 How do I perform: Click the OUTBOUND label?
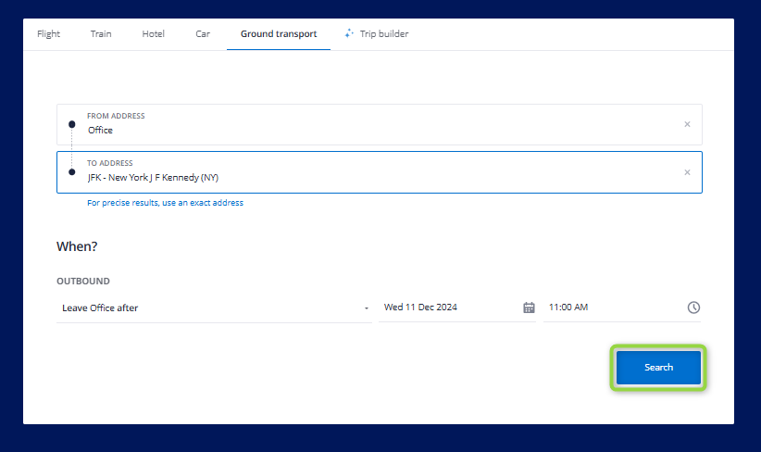pyautogui.click(x=83, y=281)
